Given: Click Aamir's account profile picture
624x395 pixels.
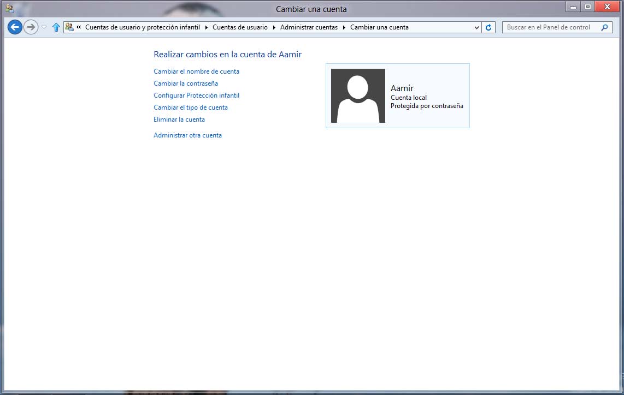Looking at the screenshot, I should [x=358, y=95].
